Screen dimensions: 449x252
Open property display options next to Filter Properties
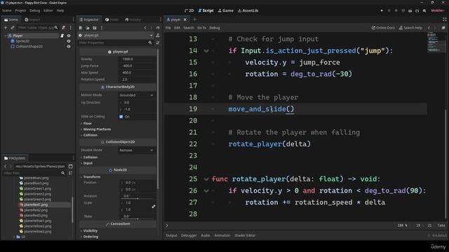[x=157, y=43]
